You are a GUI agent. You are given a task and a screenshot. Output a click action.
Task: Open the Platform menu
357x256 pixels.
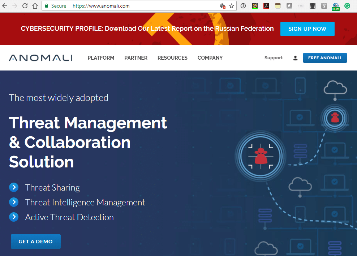click(x=101, y=58)
